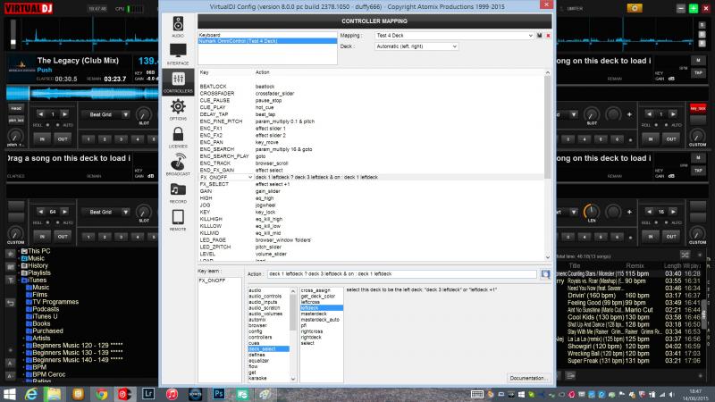Click the left deck loop IN button

[x=42, y=139]
